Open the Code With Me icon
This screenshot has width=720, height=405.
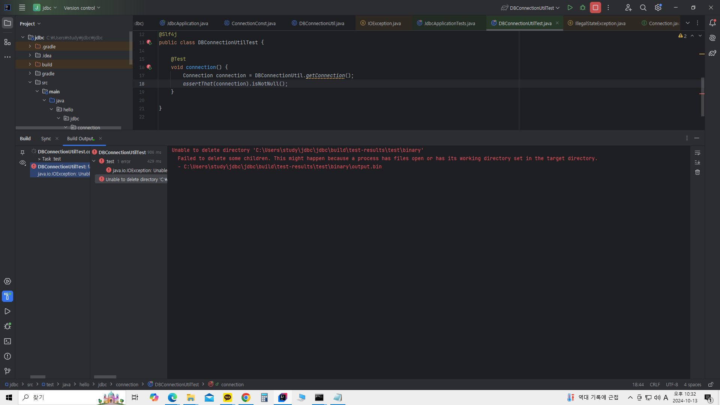point(628,7)
